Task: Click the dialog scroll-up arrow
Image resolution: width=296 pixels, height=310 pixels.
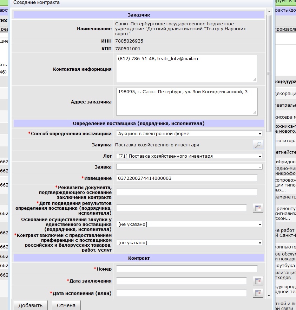Action: pyautogui.click(x=269, y=12)
